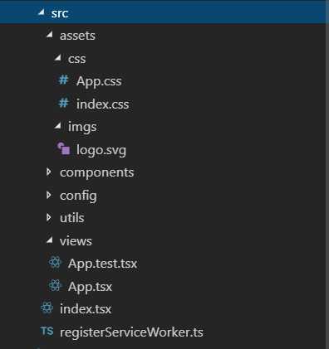Click the React icon next to App.tsx
329x349 pixels.
(x=55, y=285)
